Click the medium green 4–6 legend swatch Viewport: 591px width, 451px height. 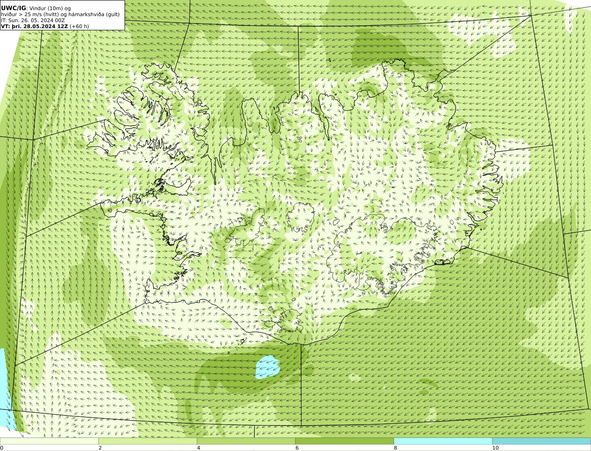246,441
